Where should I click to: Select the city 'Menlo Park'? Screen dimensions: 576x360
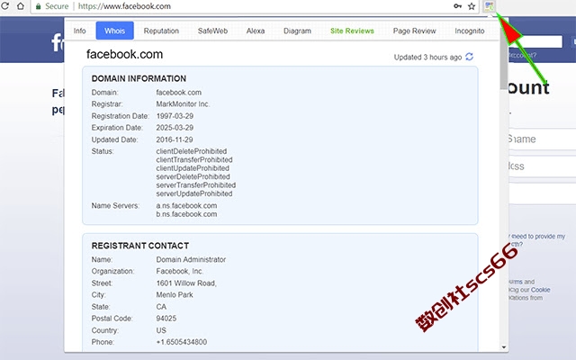(x=175, y=295)
